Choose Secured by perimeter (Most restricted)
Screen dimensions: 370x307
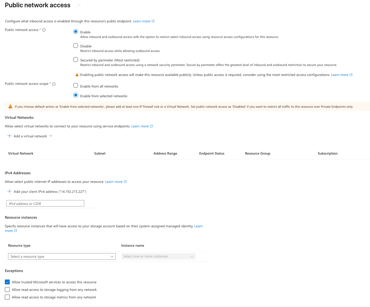tap(76, 60)
